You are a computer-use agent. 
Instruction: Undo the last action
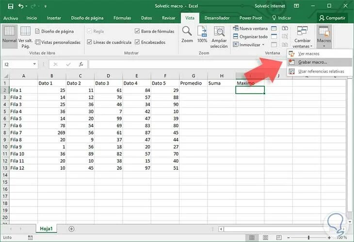pos(20,6)
